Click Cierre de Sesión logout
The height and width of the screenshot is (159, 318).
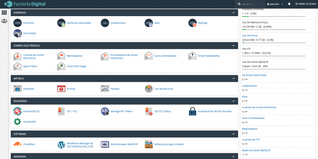coord(306,4)
